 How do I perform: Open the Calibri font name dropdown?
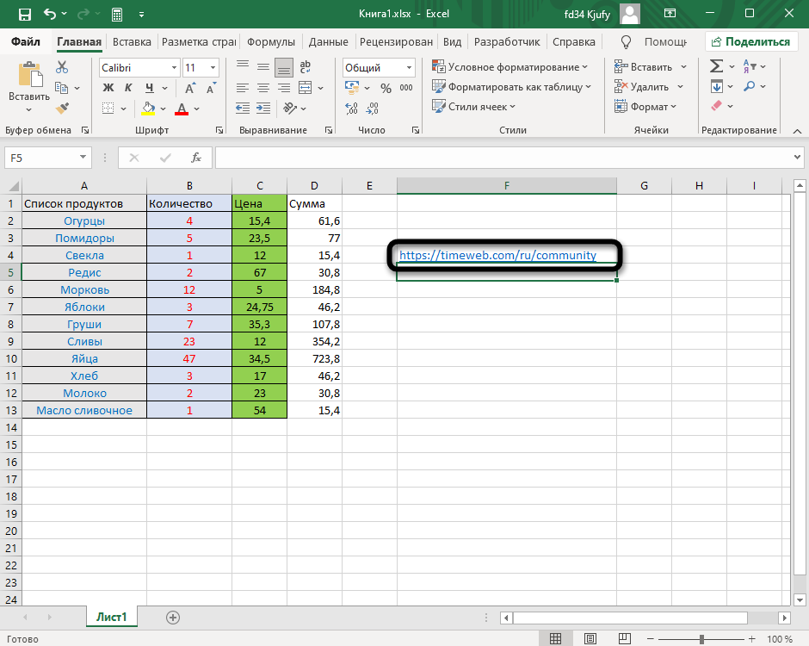[173, 67]
